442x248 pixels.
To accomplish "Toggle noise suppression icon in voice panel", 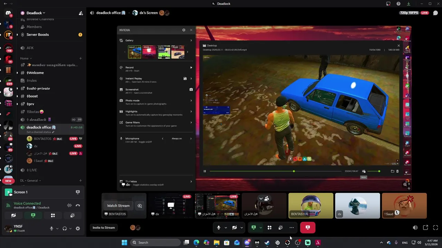I will pyautogui.click(x=69, y=205).
